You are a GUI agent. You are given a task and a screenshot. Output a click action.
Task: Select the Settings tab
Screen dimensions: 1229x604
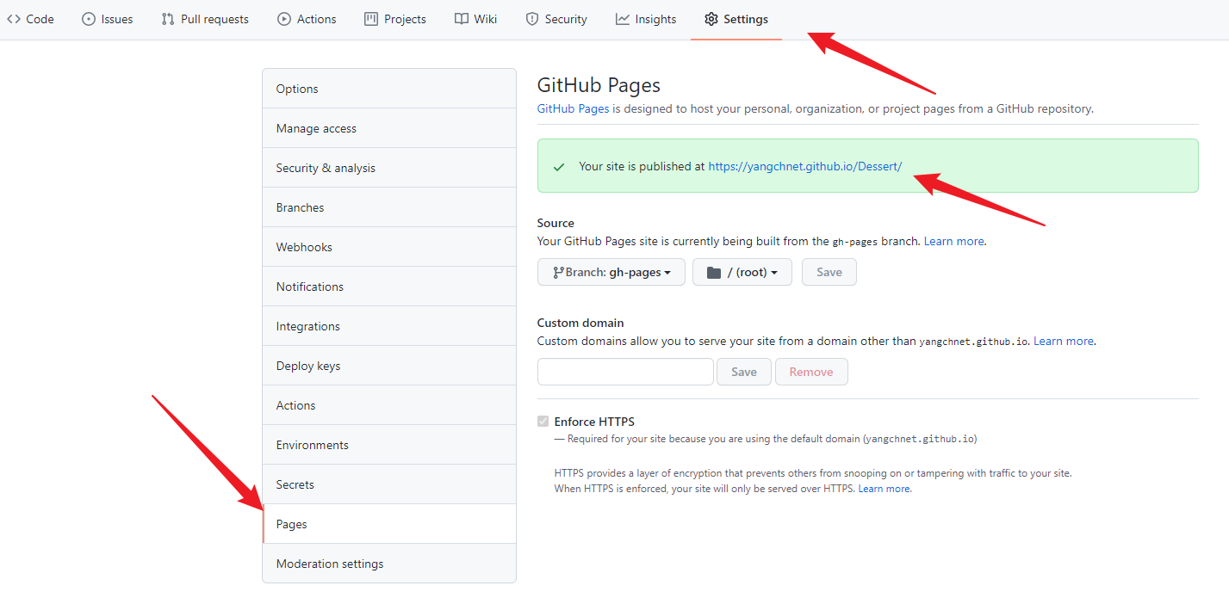click(x=736, y=19)
